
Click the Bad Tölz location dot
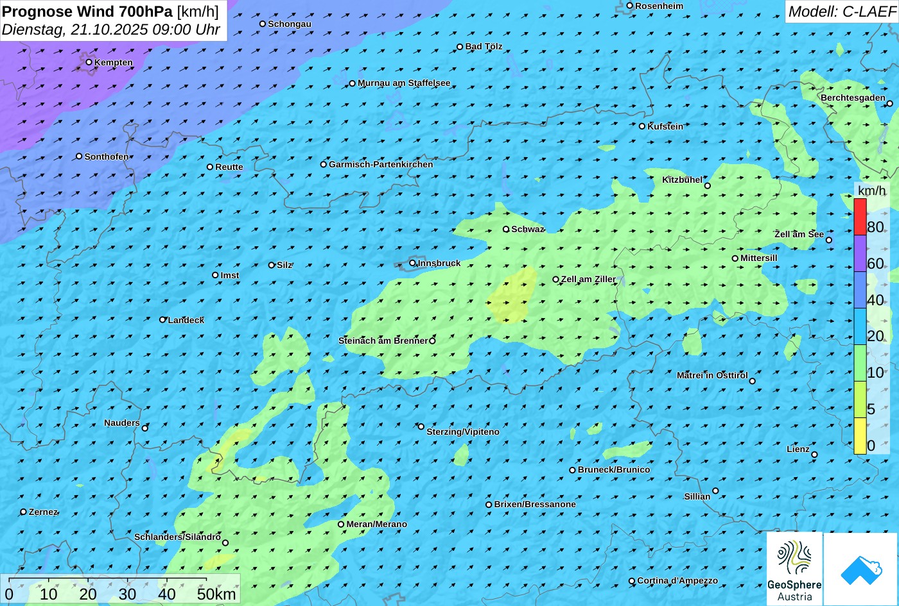pos(460,47)
